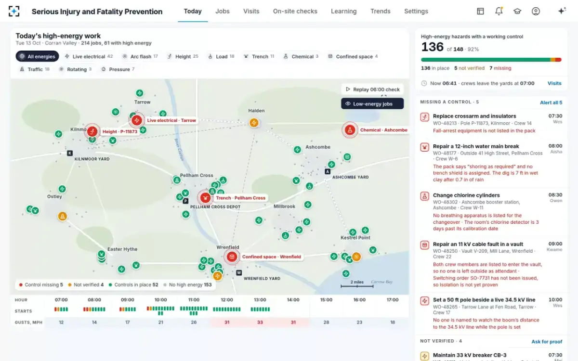Click the Ashcombe Yard A marker
The image size is (578, 361).
pyautogui.click(x=328, y=171)
